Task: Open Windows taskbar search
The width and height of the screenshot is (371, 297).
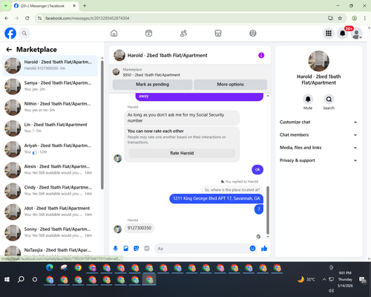Action: (x=21, y=279)
